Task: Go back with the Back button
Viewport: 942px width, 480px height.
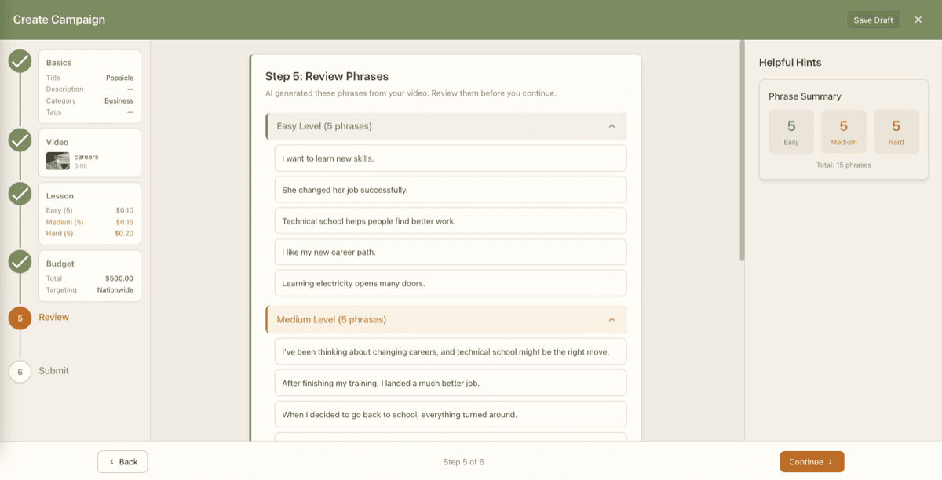Action: pyautogui.click(x=122, y=462)
